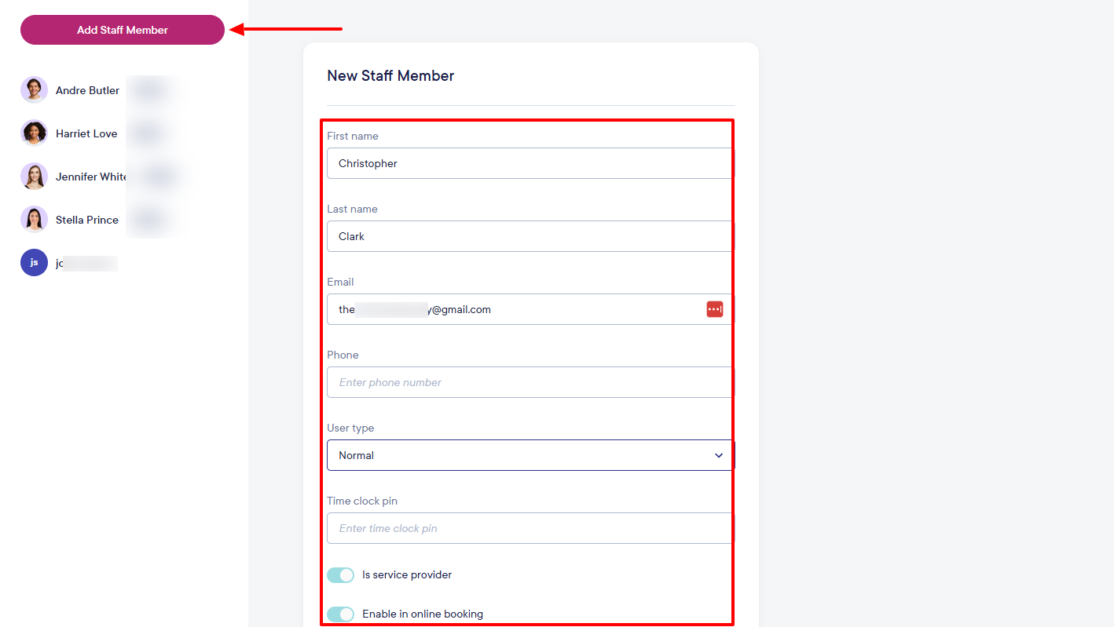1114x627 pixels.
Task: Click the red password manager icon in Email field
Action: [714, 309]
